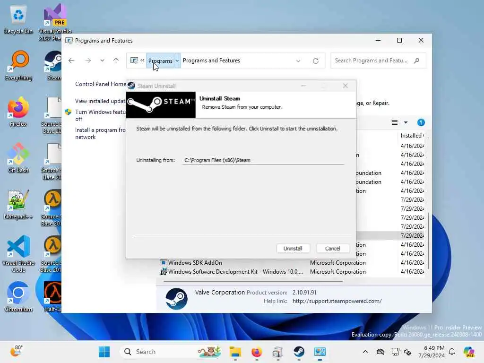Viewport: 484px width, 363px height.
Task: Open View installed updates link
Action: tap(100, 101)
